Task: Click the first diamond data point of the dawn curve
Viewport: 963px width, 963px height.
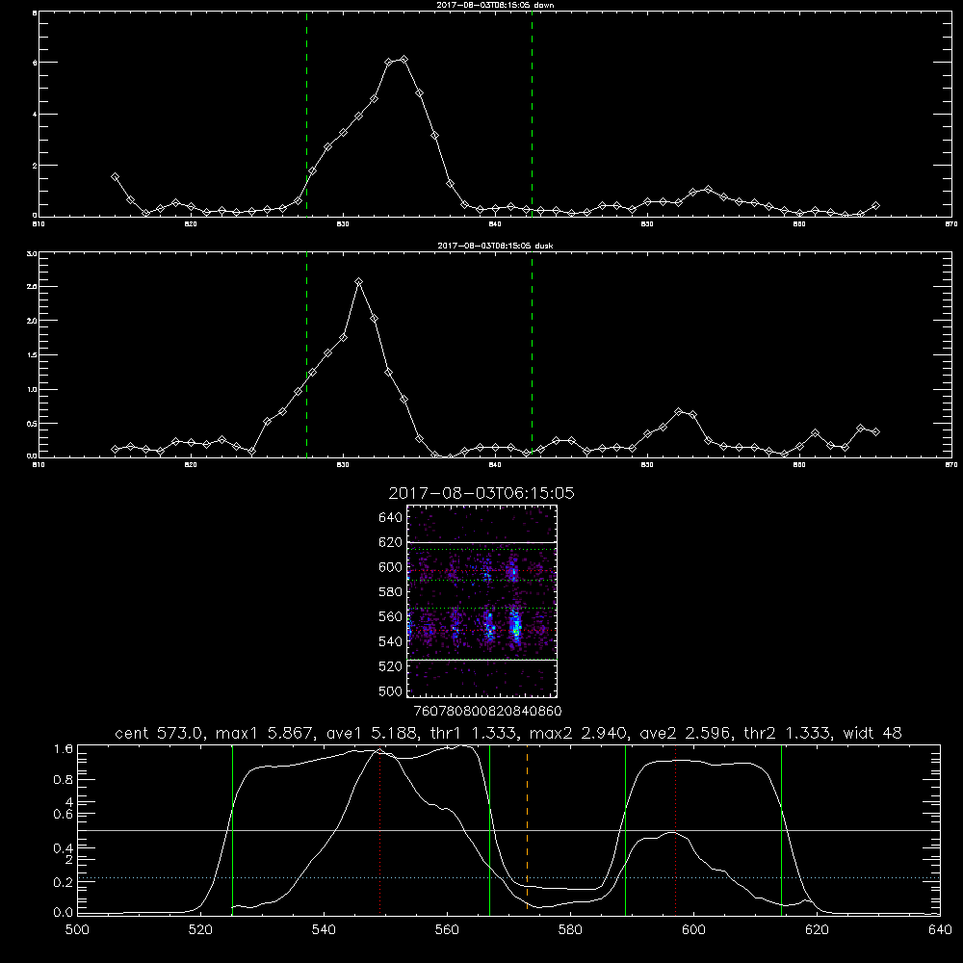Action: pyautogui.click(x=115, y=177)
